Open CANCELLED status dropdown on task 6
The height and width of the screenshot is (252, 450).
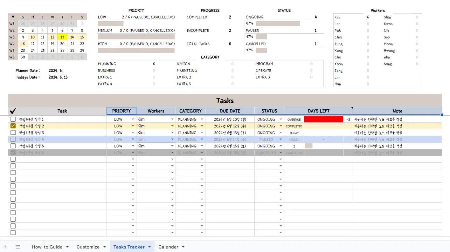click(x=281, y=153)
